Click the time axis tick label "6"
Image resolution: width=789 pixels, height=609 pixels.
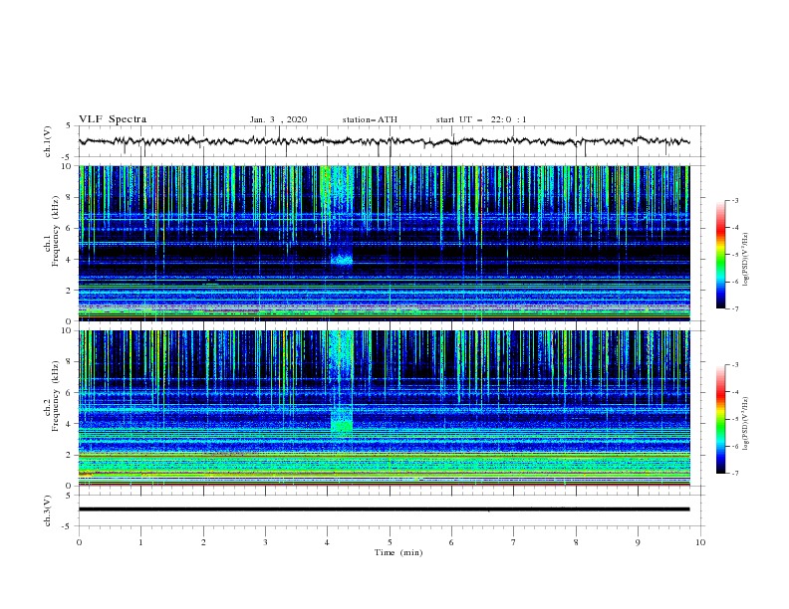point(452,542)
